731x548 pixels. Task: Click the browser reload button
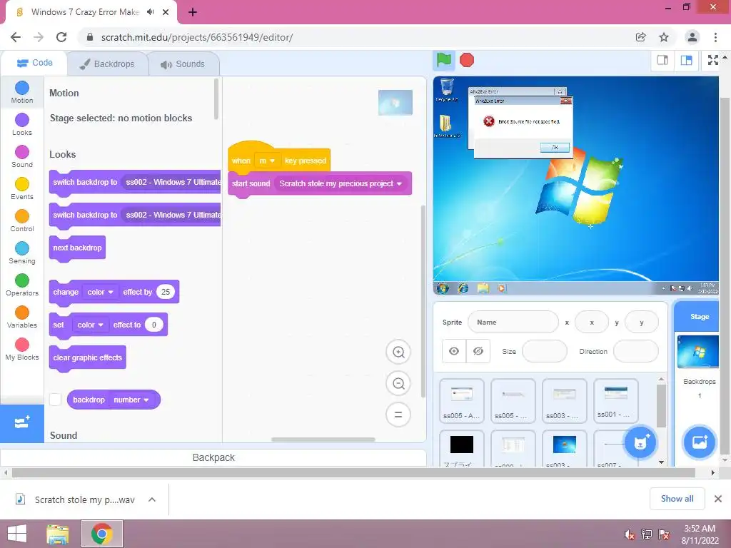pyautogui.click(x=61, y=37)
